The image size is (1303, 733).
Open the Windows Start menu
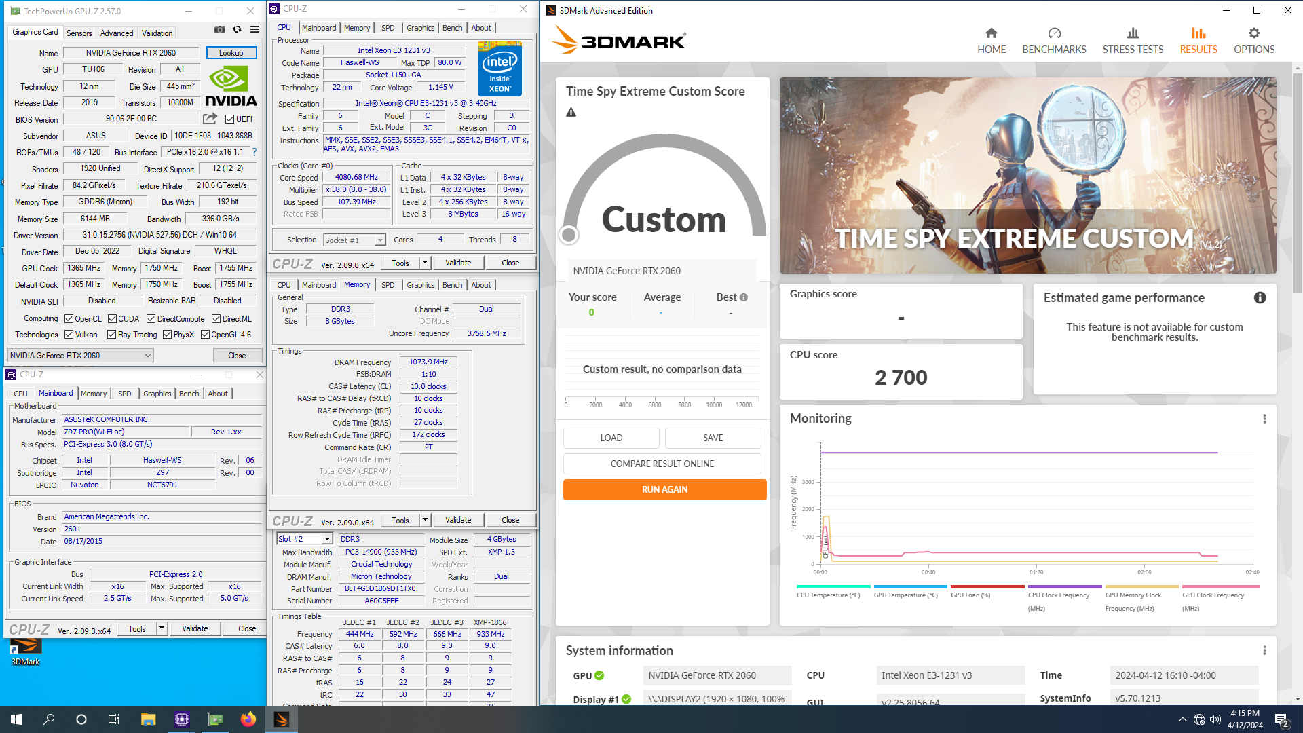coord(16,719)
